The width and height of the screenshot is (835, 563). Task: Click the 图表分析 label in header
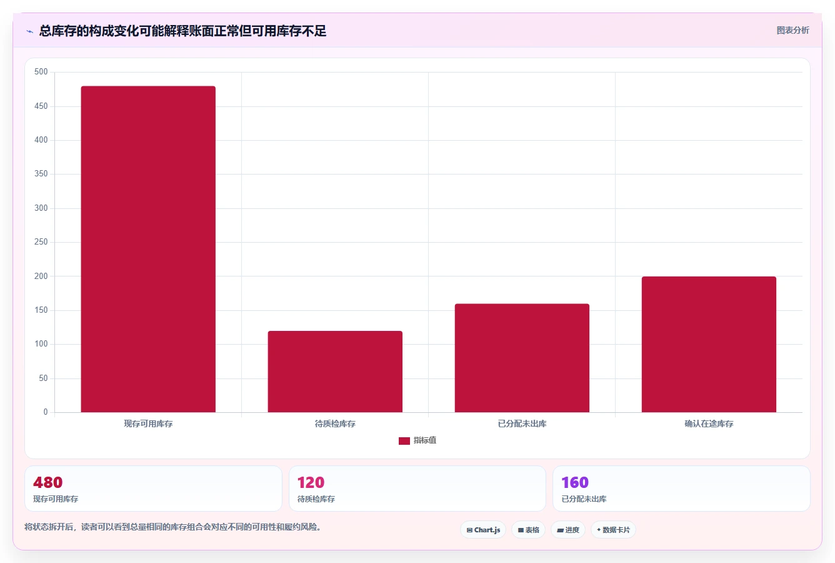pos(792,30)
